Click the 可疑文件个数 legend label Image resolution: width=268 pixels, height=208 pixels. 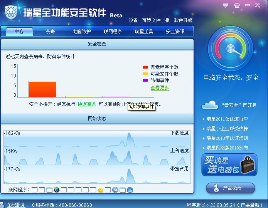coord(164,74)
